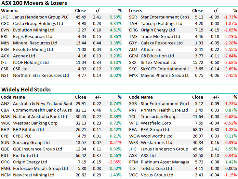238x179 pixels.
Task: Click the ASX 200 Movers & Losers title
Action: pos(34,3)
